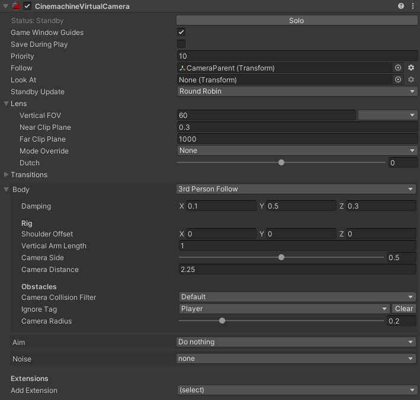The width and height of the screenshot is (420, 400).
Task: Enable Save During Play checkbox
Action: pos(181,44)
